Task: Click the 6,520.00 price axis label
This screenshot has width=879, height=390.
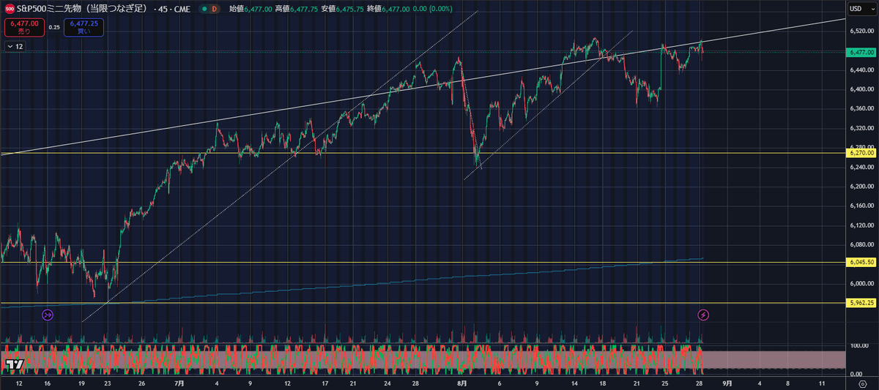Action: tap(861, 31)
